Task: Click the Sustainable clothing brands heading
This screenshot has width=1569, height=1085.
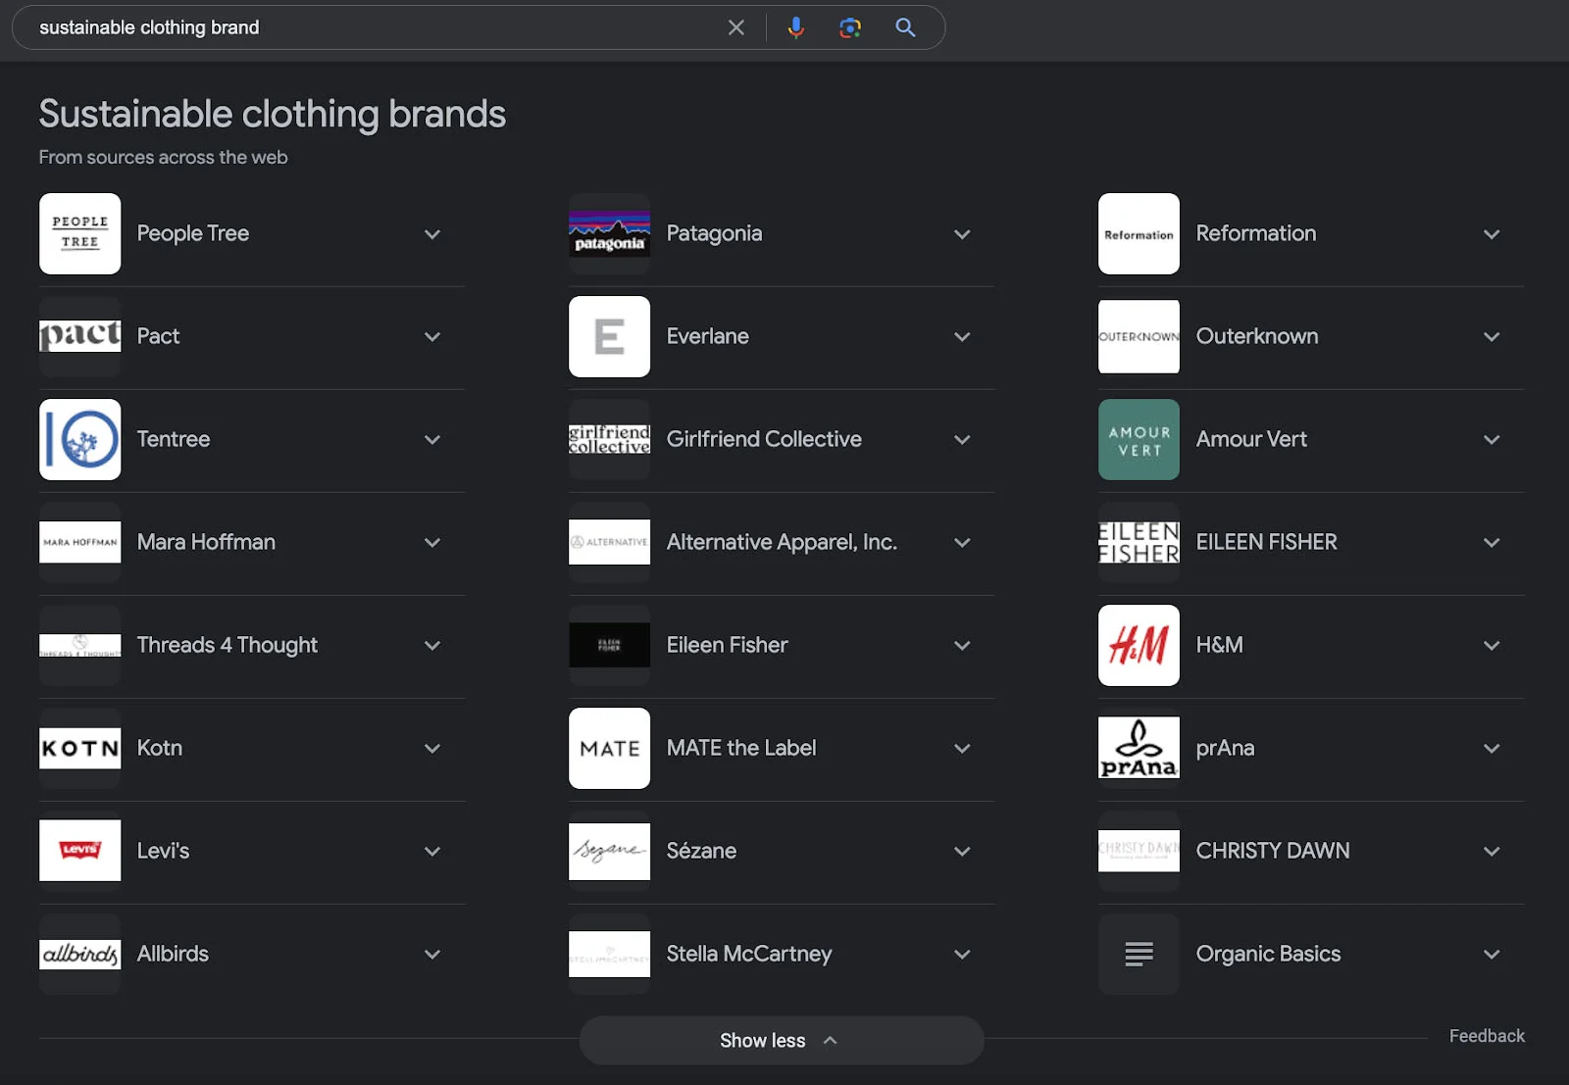Action: [273, 114]
